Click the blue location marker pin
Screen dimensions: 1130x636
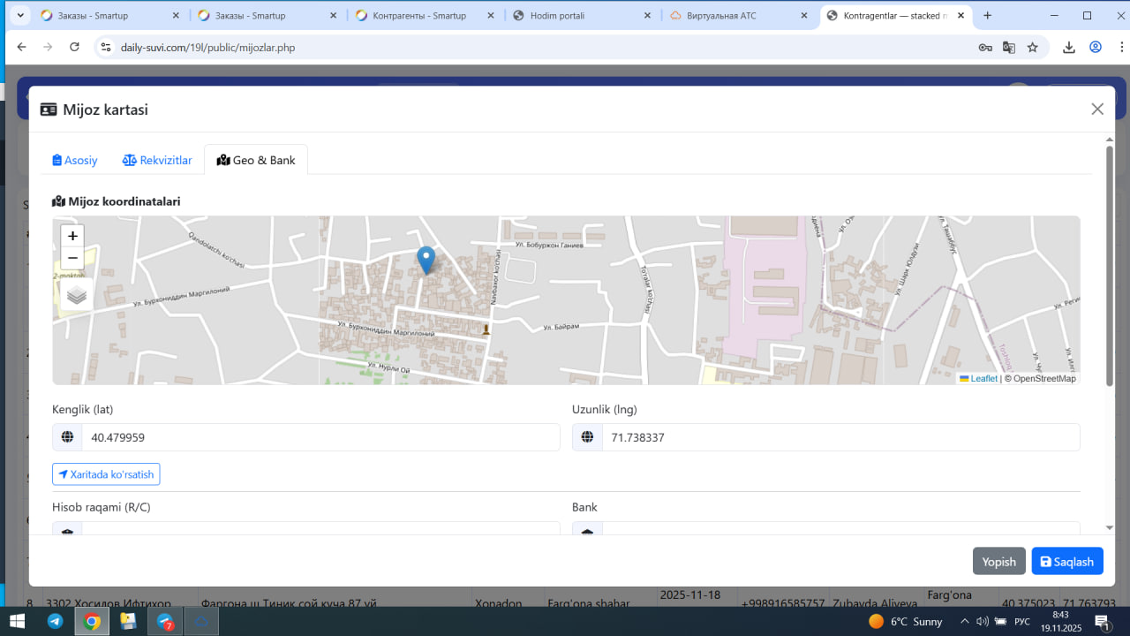[x=426, y=260]
